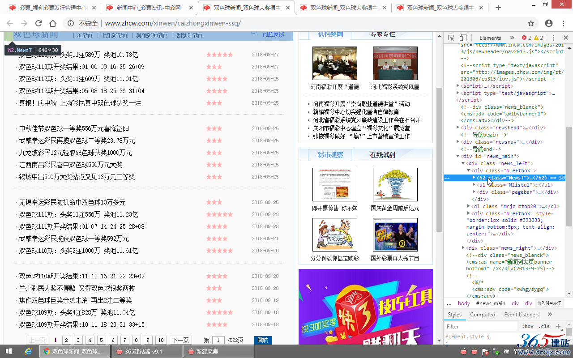
Task: Expand the div class pagebar node
Action: 474,192
